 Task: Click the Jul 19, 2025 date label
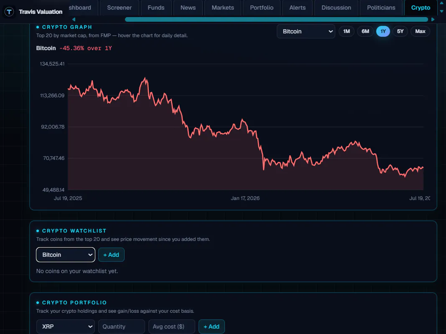[x=68, y=198]
